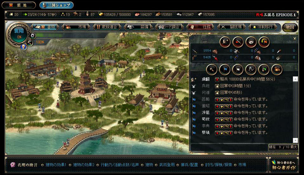Open the 三国ショップ button
The height and width of the screenshot is (175, 304).
(x=57, y=5)
